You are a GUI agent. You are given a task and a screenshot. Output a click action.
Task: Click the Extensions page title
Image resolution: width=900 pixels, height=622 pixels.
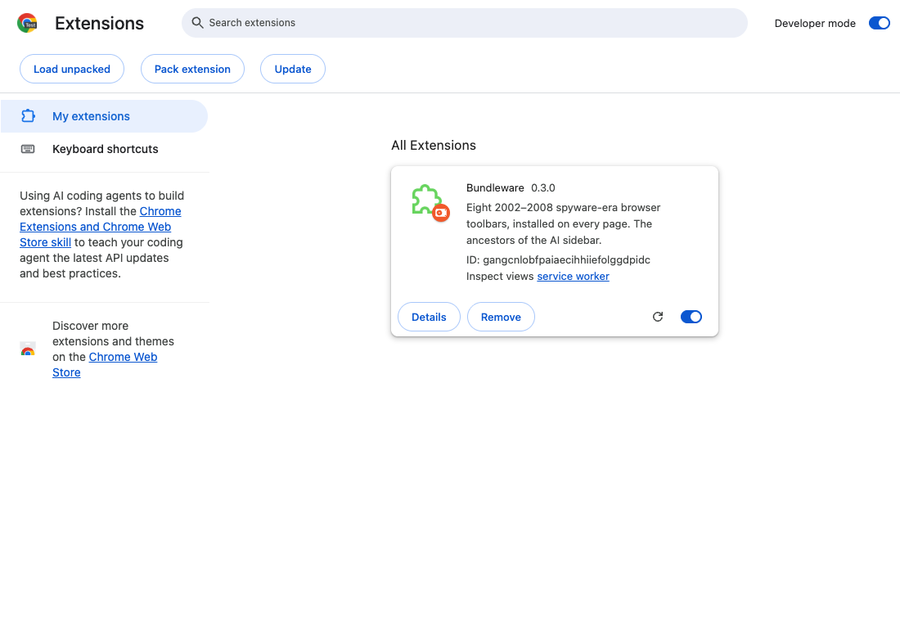[99, 23]
